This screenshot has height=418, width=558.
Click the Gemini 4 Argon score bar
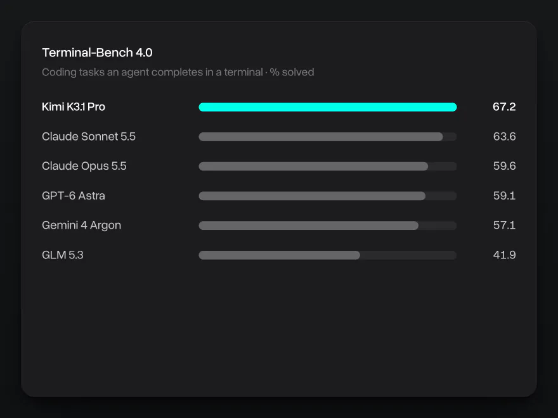pos(309,225)
